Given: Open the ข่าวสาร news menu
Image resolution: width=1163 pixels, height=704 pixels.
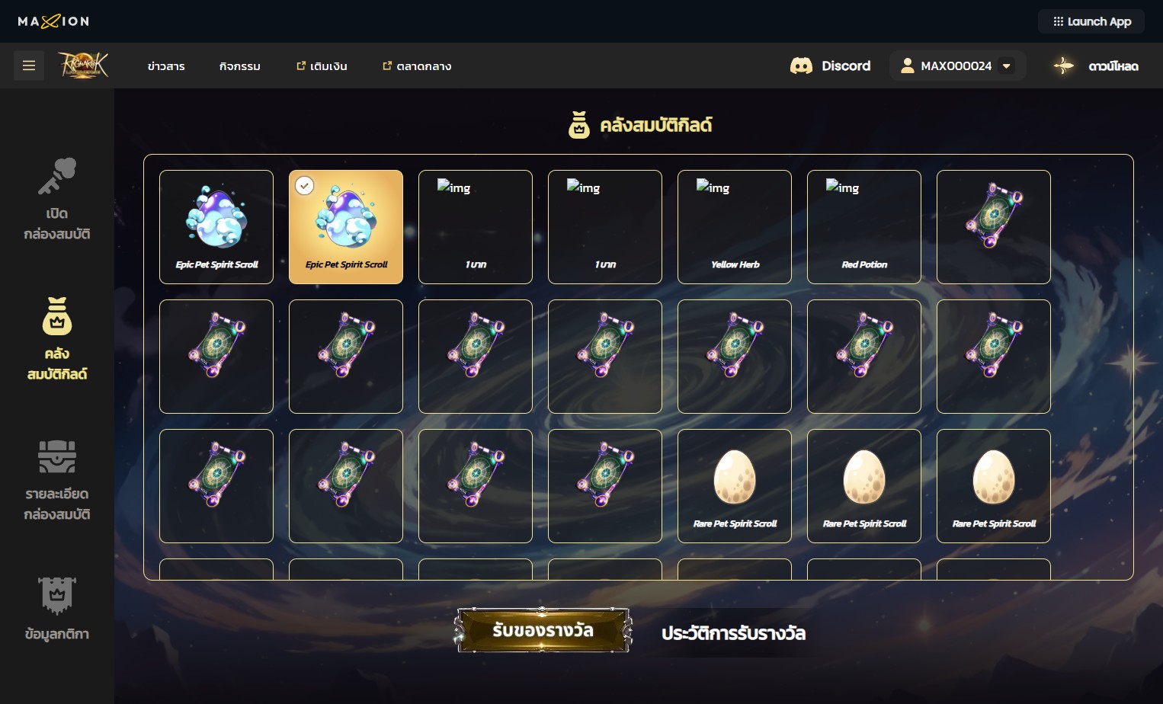Looking at the screenshot, I should click(x=166, y=66).
